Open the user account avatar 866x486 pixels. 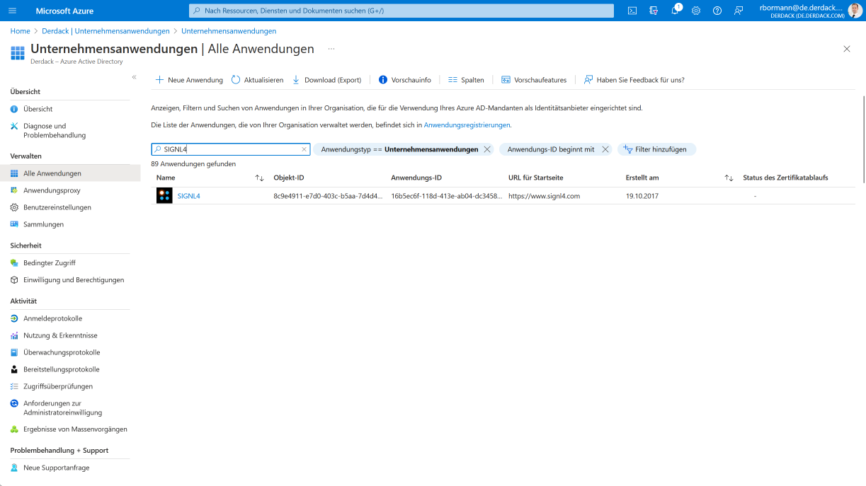tap(855, 11)
